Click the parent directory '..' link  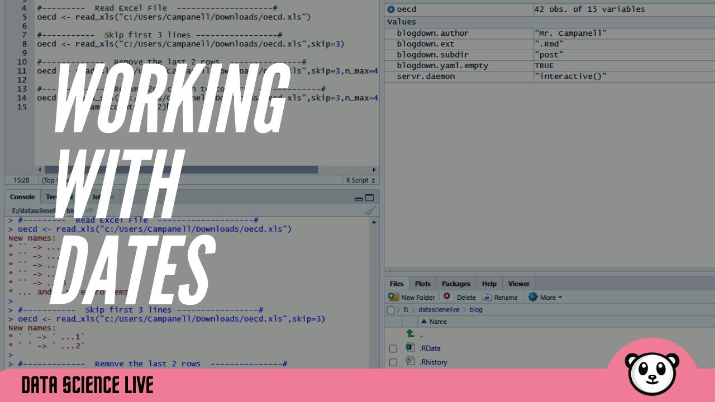tap(421, 334)
